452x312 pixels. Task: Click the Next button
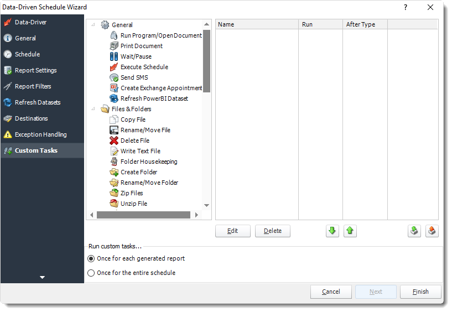tap(376, 292)
